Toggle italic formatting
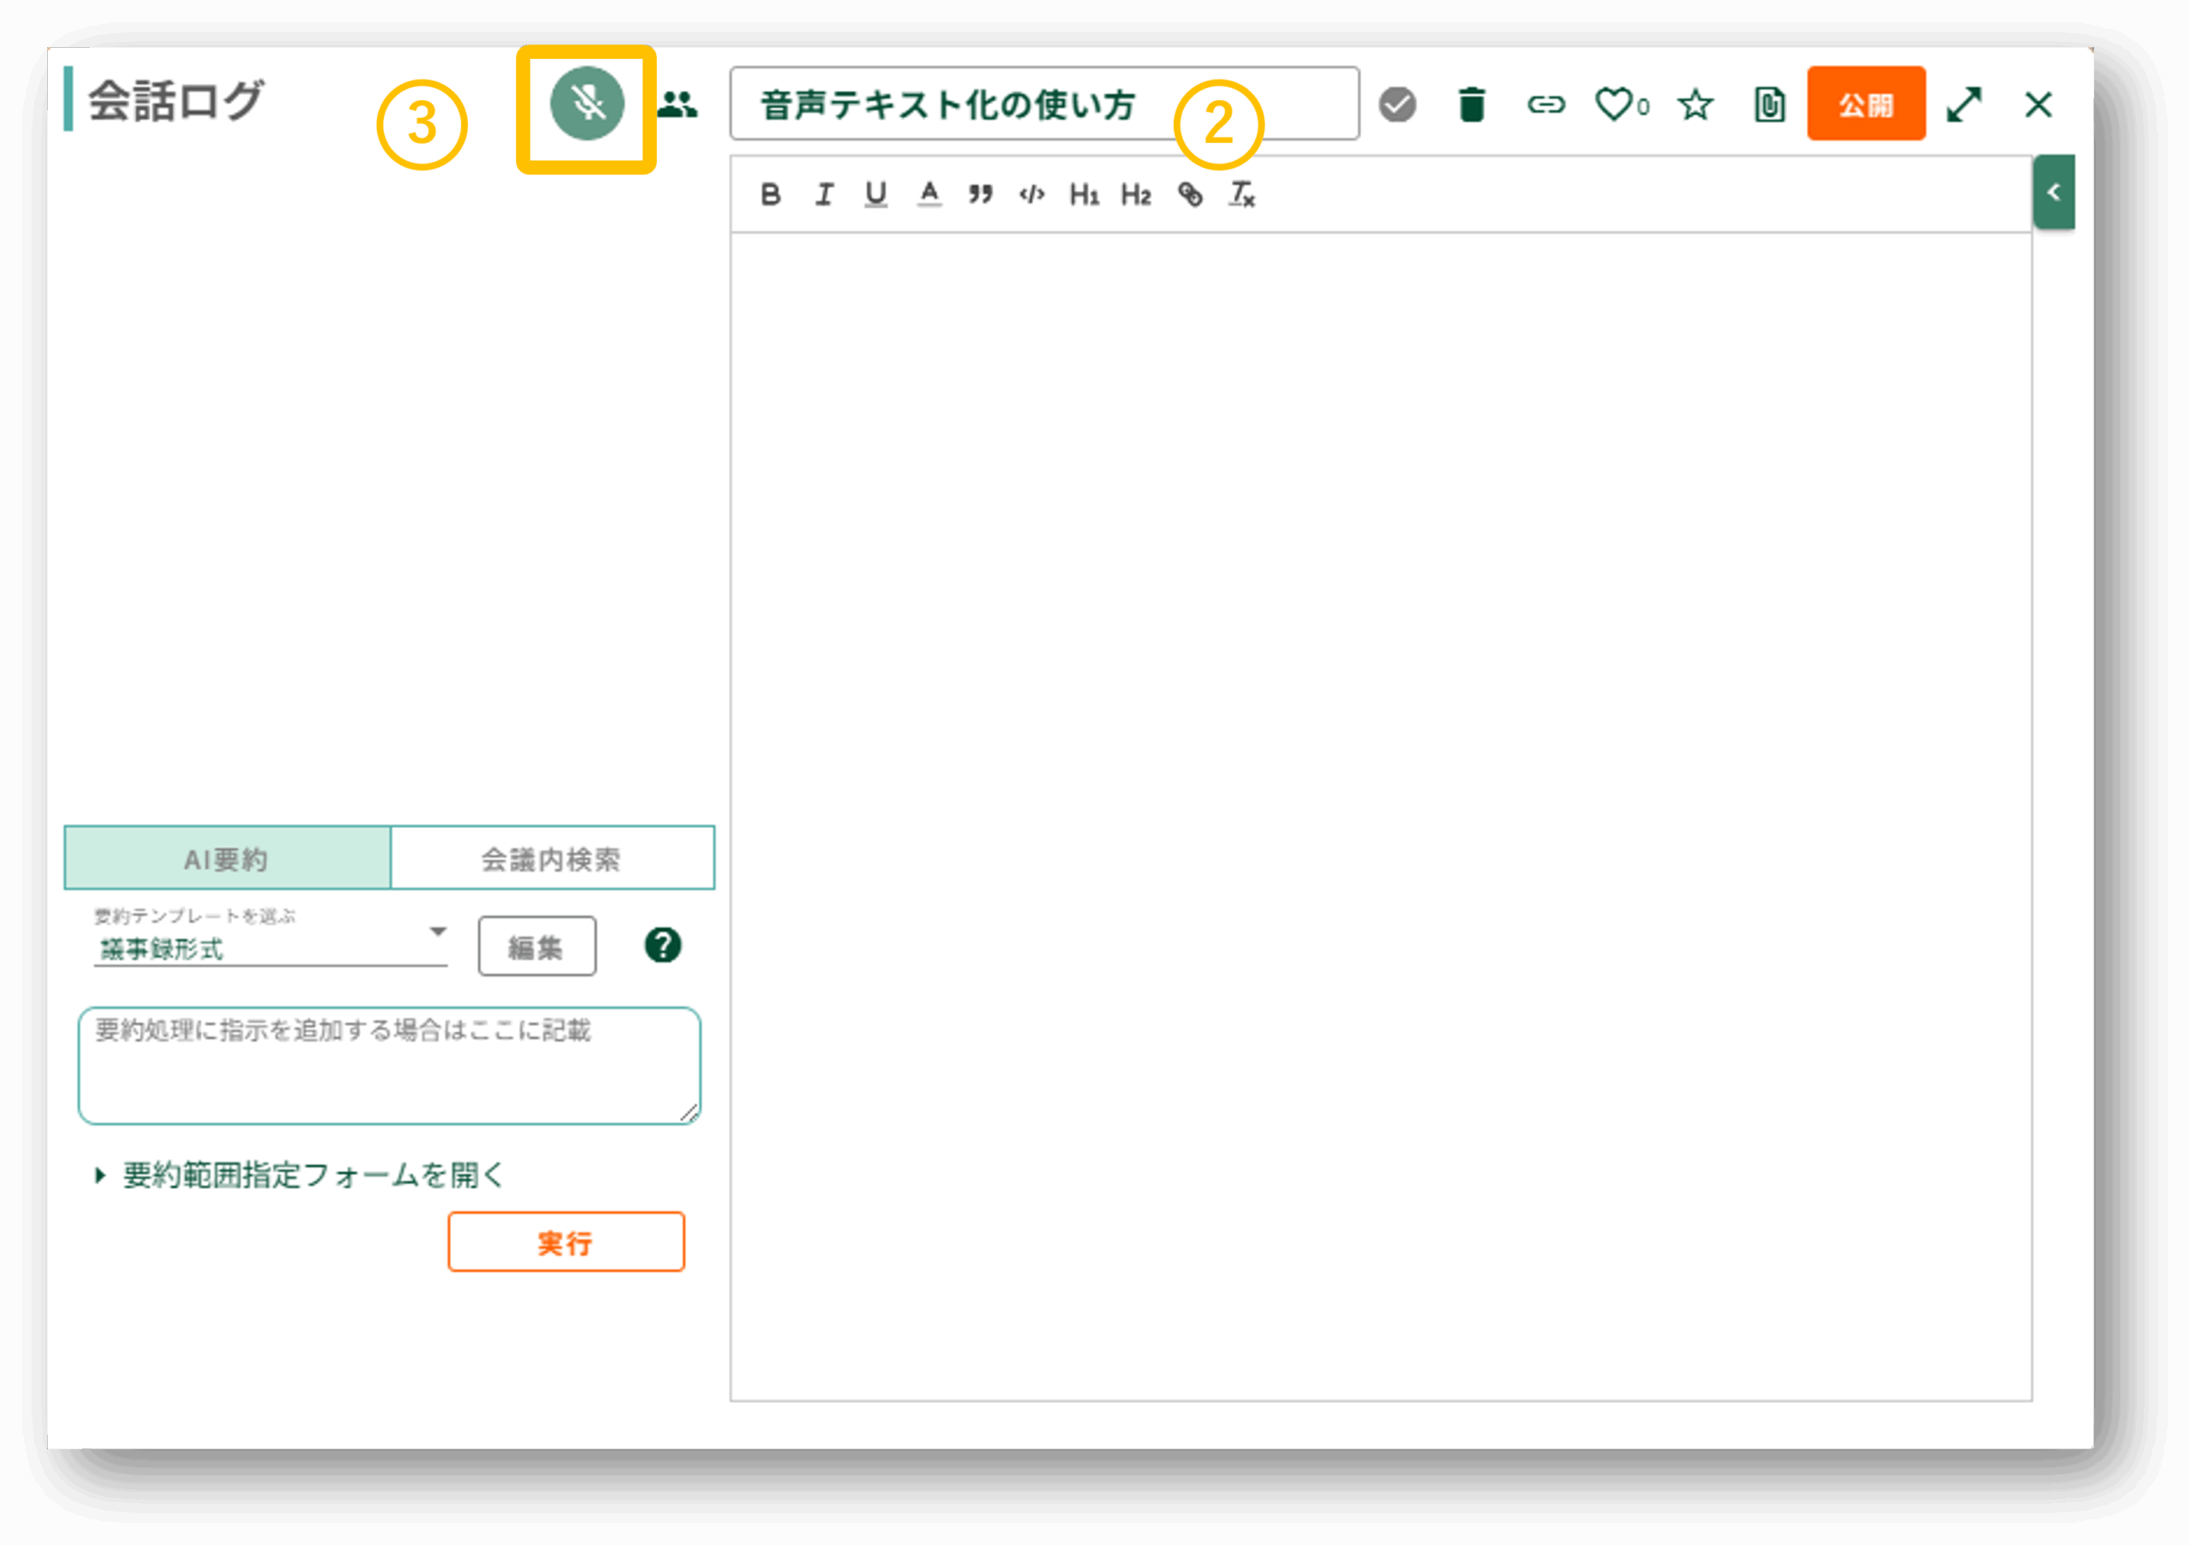Image resolution: width=2190 pixels, height=1545 pixels. click(x=824, y=194)
